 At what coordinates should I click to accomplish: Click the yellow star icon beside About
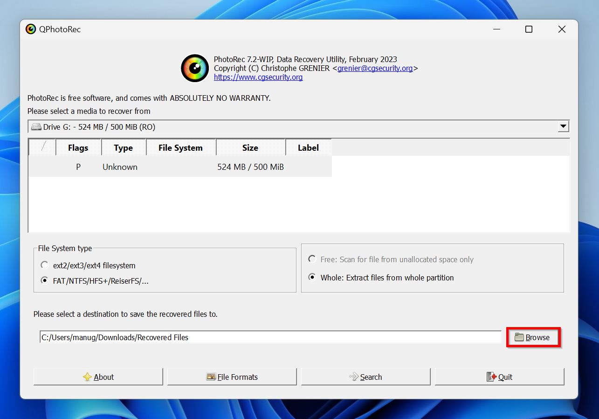click(88, 377)
